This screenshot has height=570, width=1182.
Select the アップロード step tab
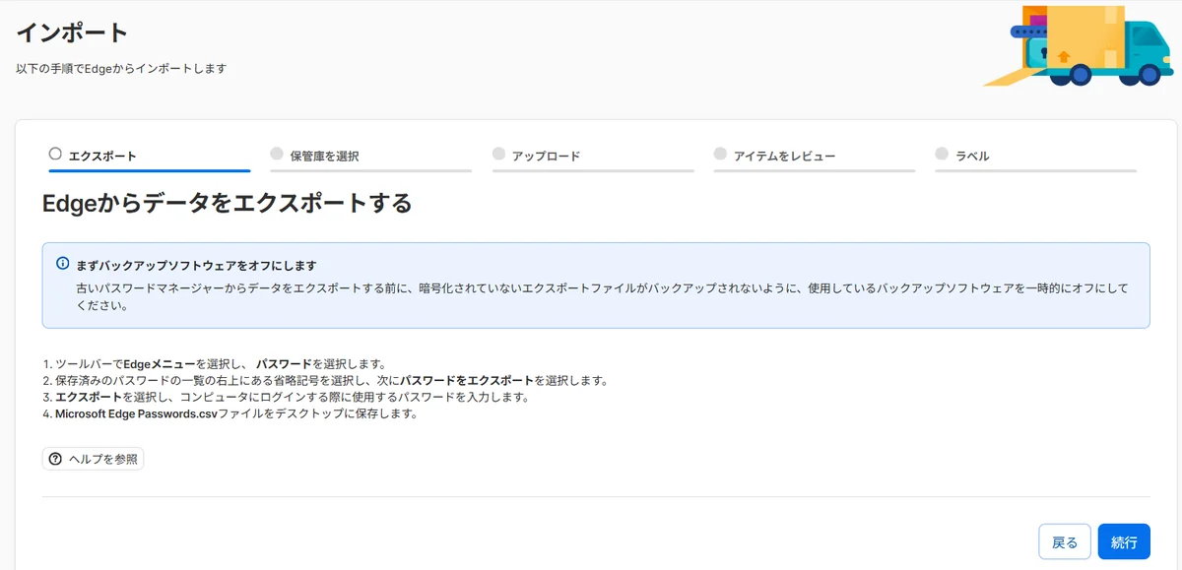(x=593, y=158)
